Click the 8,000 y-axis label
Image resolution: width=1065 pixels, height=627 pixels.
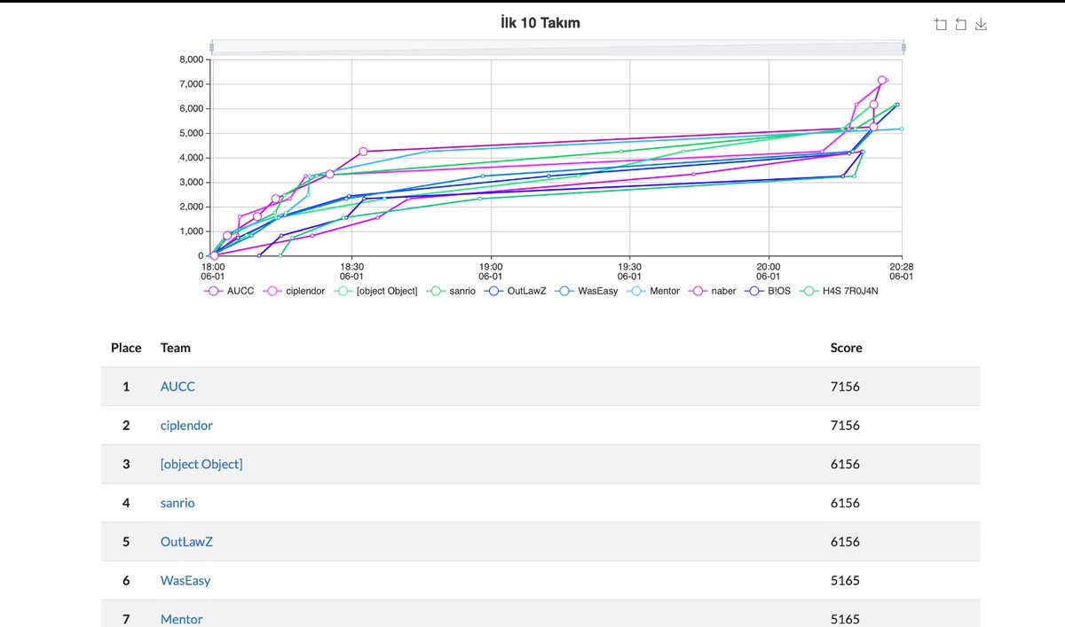click(191, 59)
